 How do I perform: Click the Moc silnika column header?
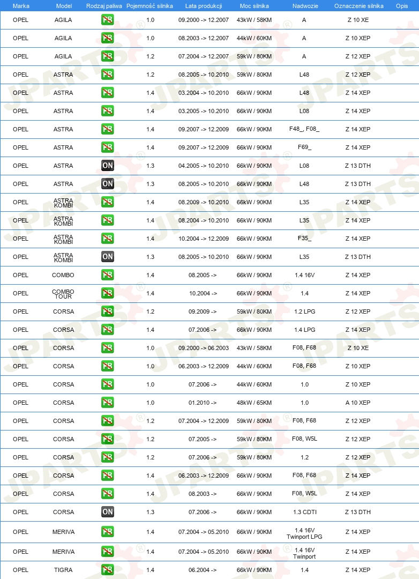click(x=255, y=6)
